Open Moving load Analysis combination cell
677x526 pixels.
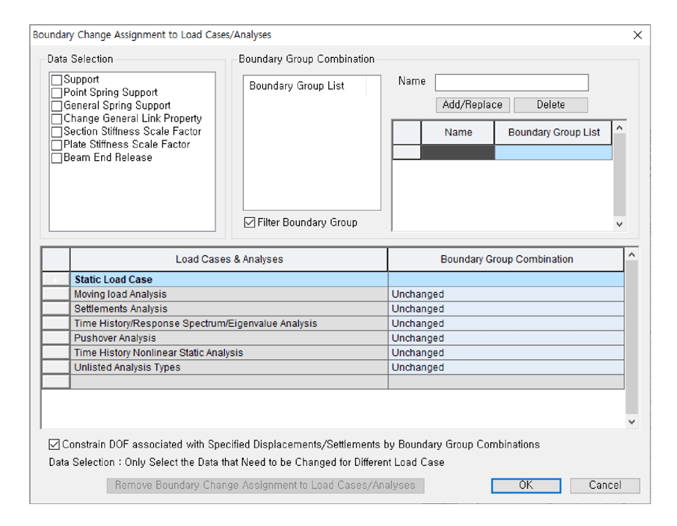click(506, 294)
